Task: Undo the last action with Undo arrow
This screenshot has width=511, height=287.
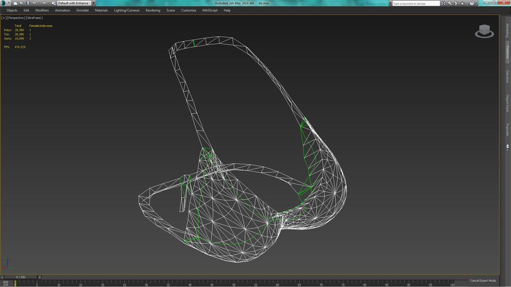Action: 34,3
